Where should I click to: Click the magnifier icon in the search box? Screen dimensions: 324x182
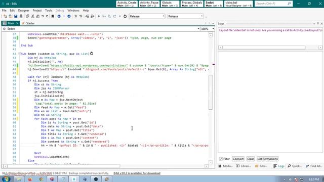coord(289,4)
